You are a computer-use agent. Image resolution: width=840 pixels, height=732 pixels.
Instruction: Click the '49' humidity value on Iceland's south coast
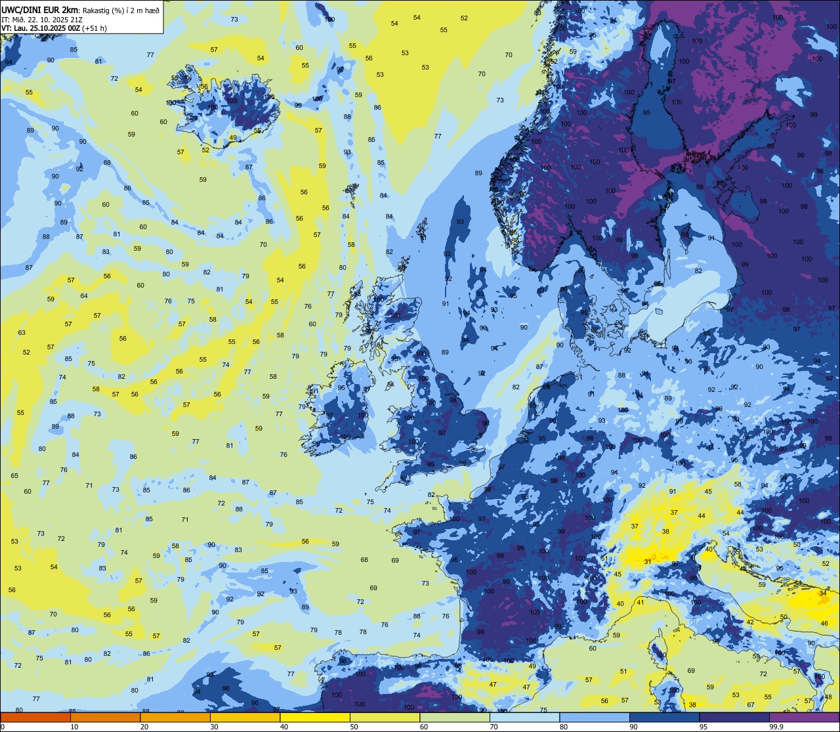(x=233, y=138)
